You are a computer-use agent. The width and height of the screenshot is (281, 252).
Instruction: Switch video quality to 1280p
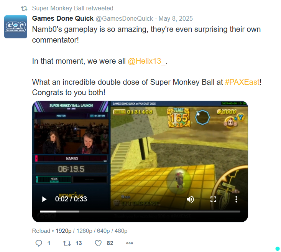84,231
